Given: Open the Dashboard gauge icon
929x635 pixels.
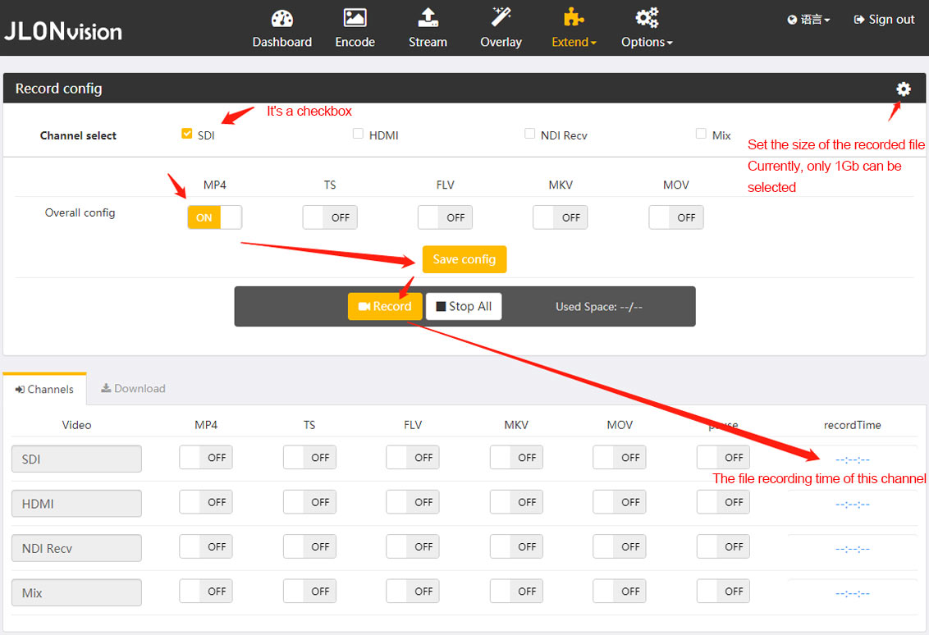Looking at the screenshot, I should tap(282, 18).
